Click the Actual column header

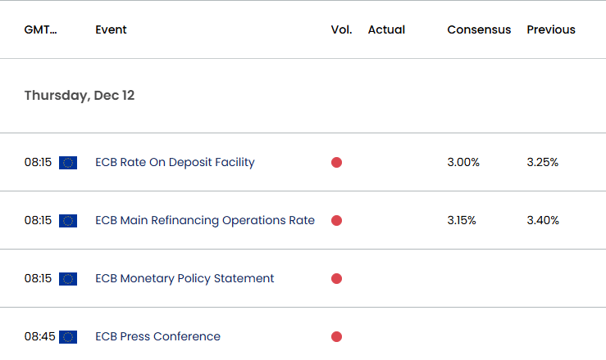tap(386, 29)
